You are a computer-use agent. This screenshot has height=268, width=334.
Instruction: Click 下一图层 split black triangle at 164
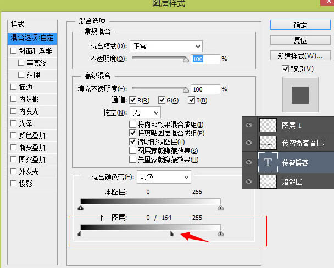click(x=172, y=233)
